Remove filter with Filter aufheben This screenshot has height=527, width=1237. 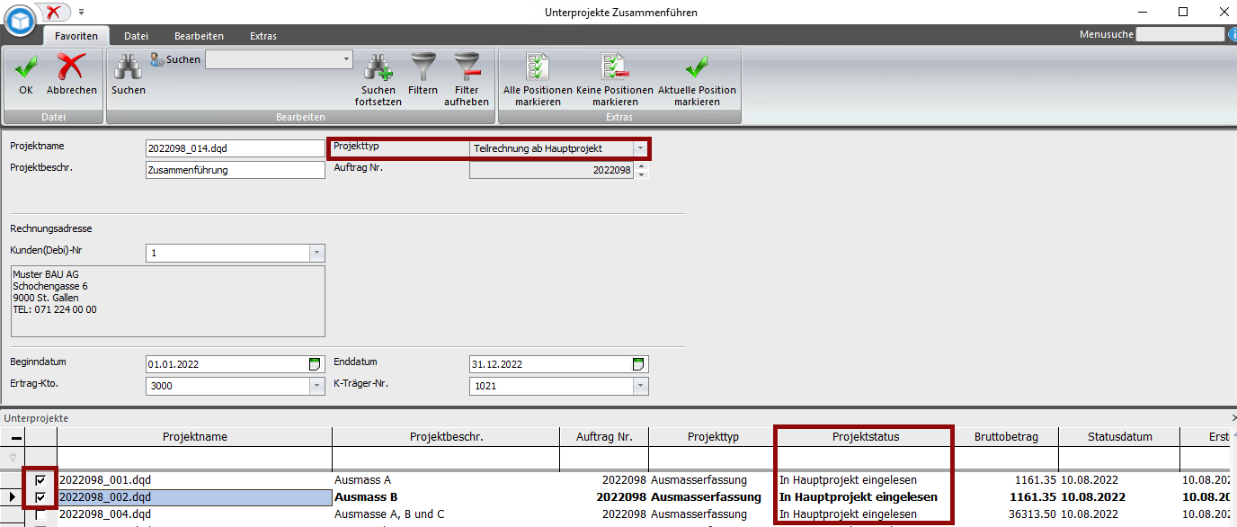point(467,67)
